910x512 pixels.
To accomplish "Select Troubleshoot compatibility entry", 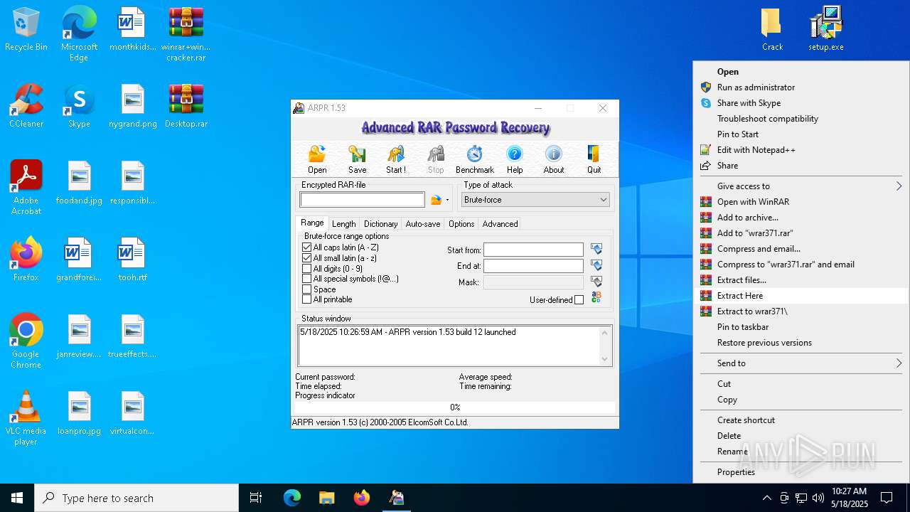I will coord(801,119).
